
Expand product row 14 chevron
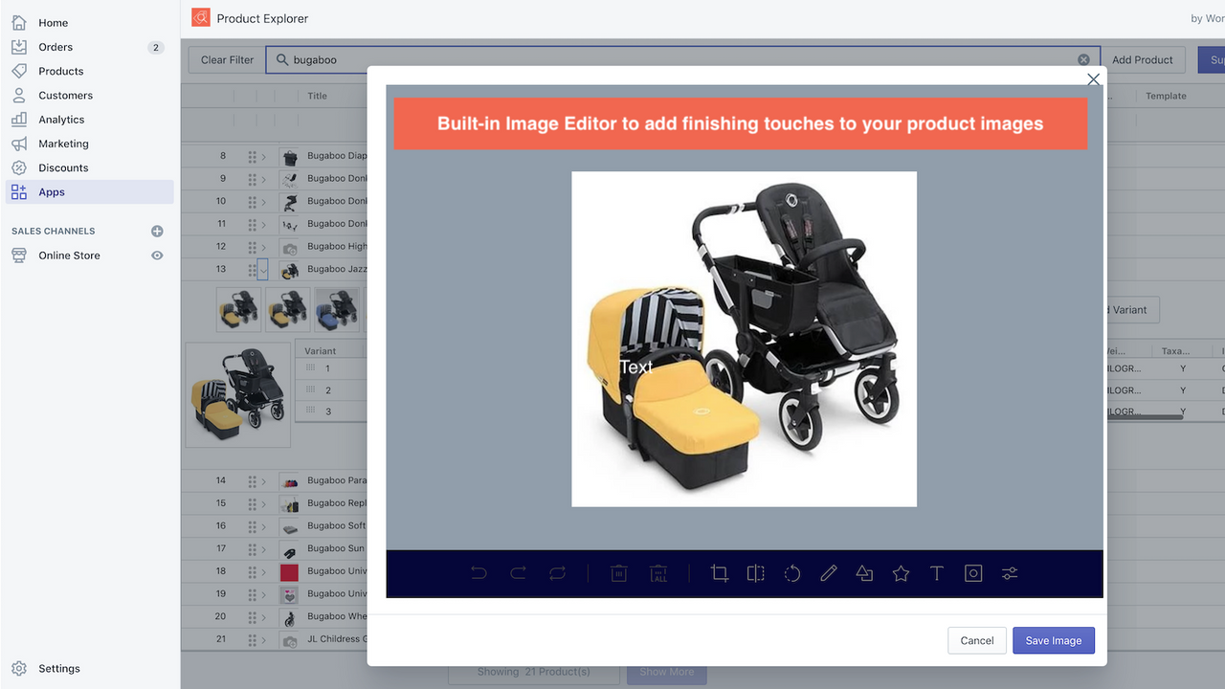tap(264, 480)
